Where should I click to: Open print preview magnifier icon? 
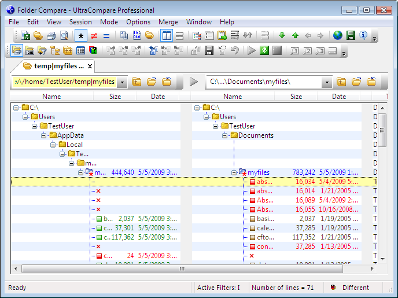[x=64, y=35]
